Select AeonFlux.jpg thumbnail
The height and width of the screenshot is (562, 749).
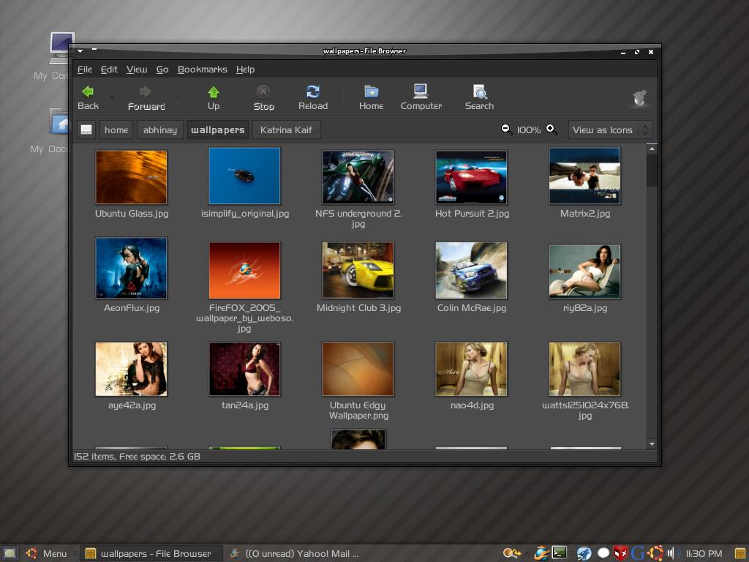pos(132,268)
